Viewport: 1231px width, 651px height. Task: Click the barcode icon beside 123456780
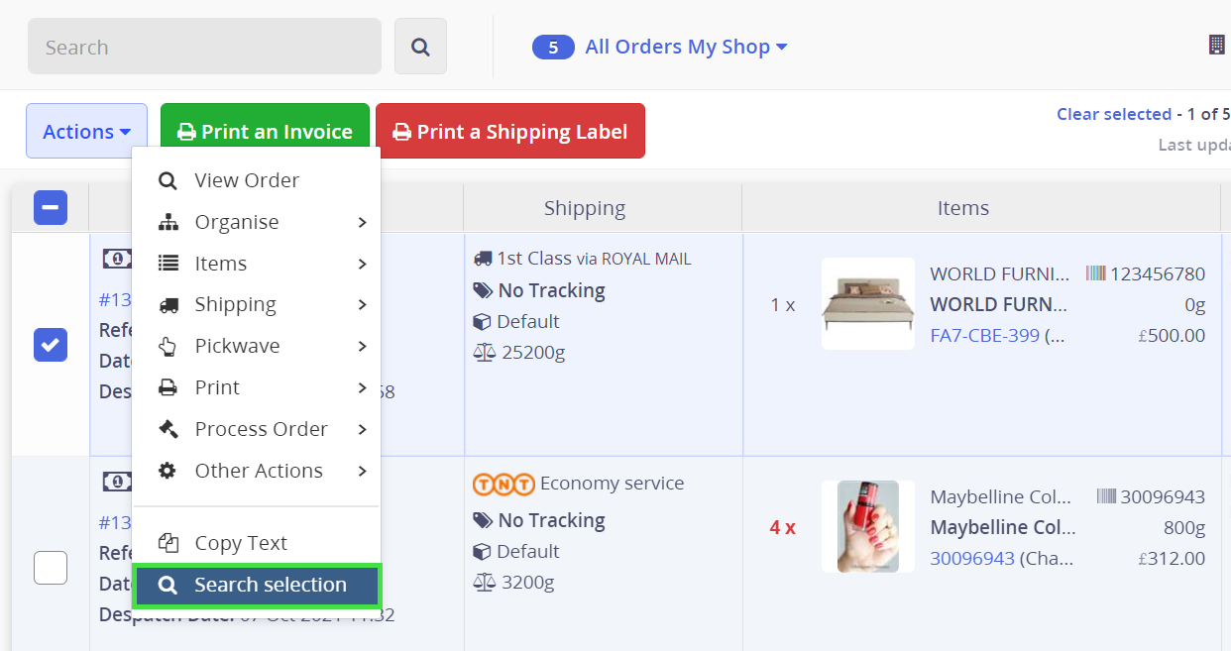click(1095, 273)
